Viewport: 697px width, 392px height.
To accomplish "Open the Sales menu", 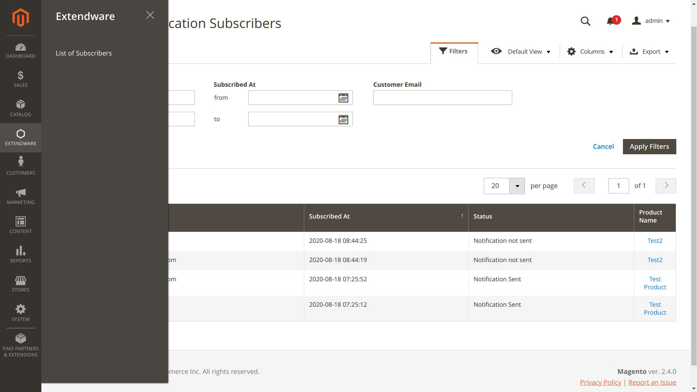I will pos(21,79).
